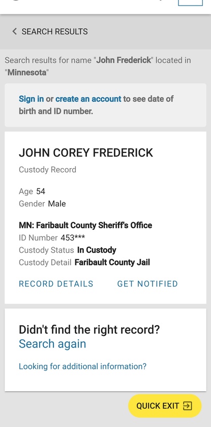The height and width of the screenshot is (427, 211).
Task: Click the outlined box button at top right
Action: pyautogui.click(x=190, y=3)
